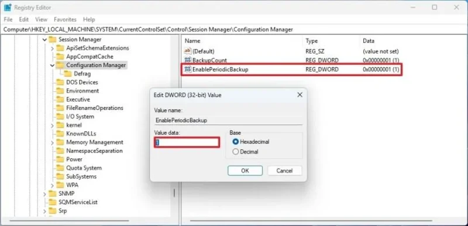The width and height of the screenshot is (468, 226).
Task: Select the Session Manager folder icon
Action: 53,40
